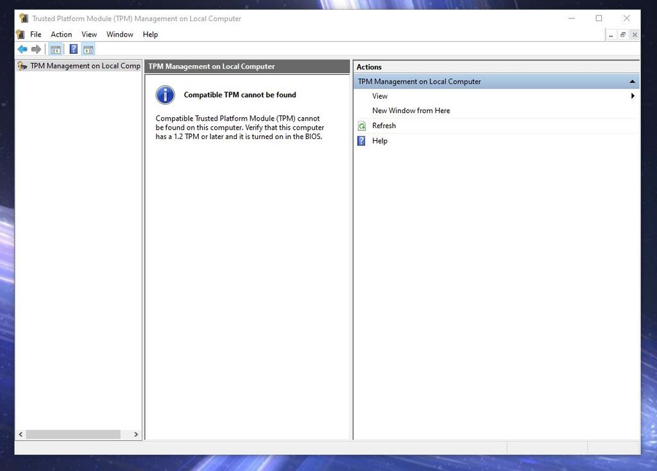Open the View menu in the menu bar
The height and width of the screenshot is (471, 657).
click(x=89, y=34)
